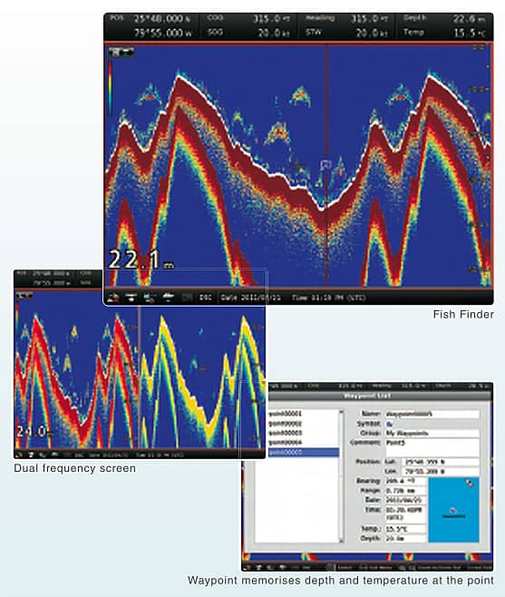Toggle the DSC indicator in the fish finder status bar
Viewport: 505px width, 597px height.
coord(206,298)
